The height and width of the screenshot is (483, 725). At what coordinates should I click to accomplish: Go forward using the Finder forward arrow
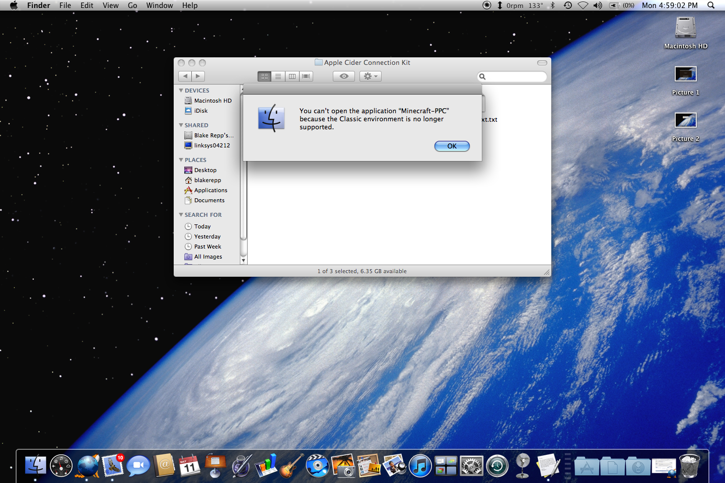pyautogui.click(x=198, y=76)
